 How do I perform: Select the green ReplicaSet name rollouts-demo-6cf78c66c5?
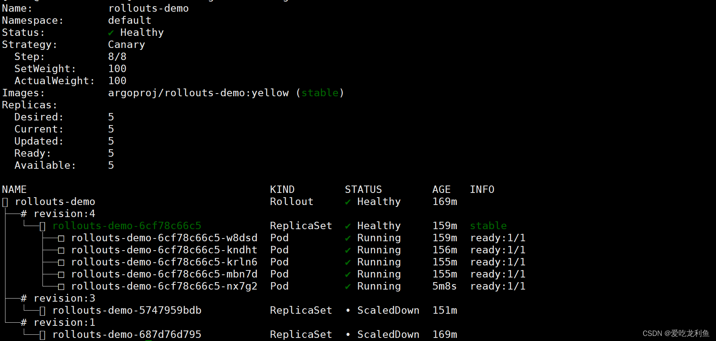(x=127, y=226)
